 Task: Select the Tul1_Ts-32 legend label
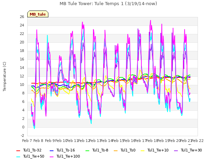pos(32,150)
